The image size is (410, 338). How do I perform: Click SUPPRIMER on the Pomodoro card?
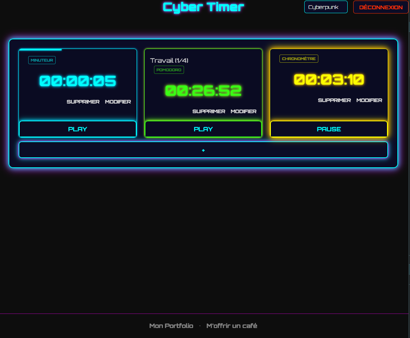coord(208,111)
